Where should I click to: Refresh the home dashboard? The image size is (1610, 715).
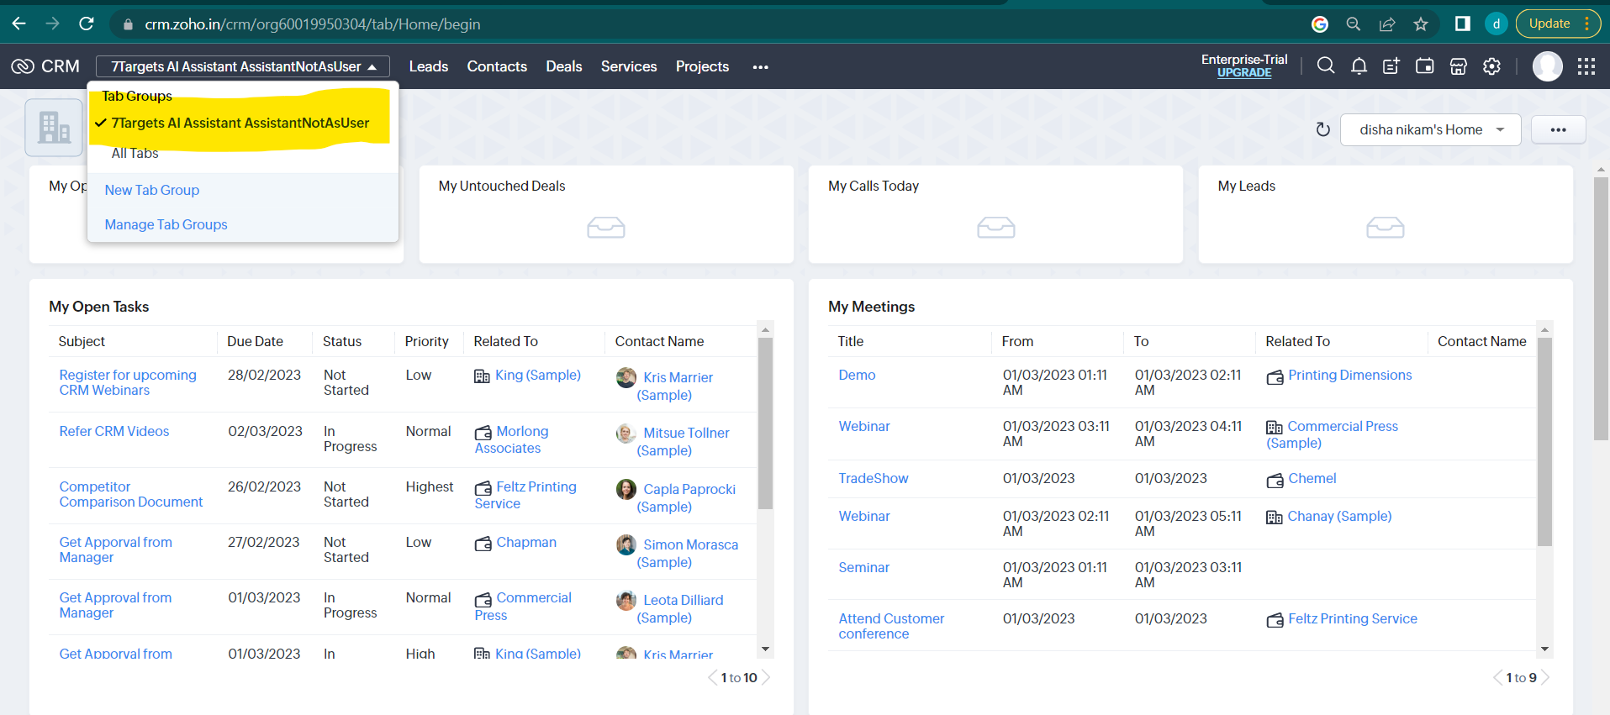point(1322,129)
